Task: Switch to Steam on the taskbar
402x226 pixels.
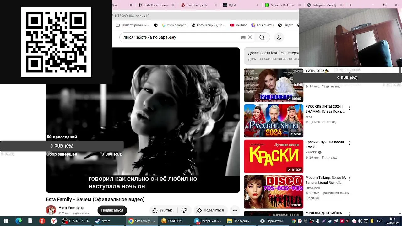Action: tap(109, 221)
